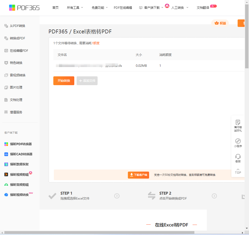Click the horizontal scrollbar left arrow
249x235 pixels.
point(2,233)
